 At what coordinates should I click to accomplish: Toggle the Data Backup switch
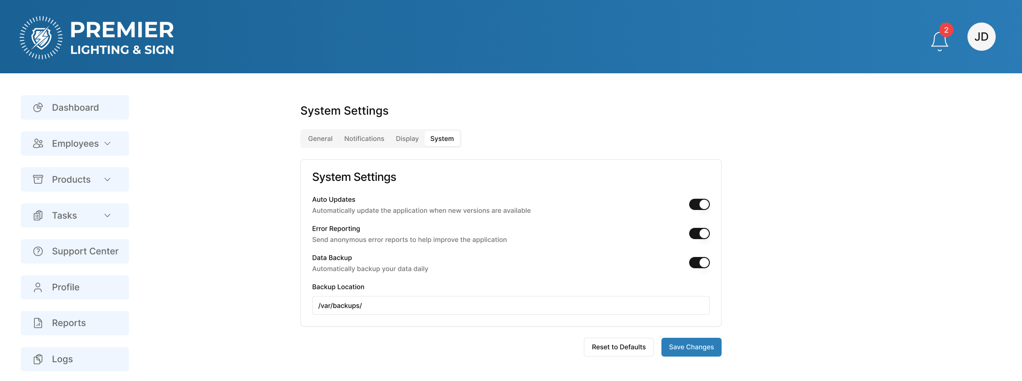click(x=699, y=263)
